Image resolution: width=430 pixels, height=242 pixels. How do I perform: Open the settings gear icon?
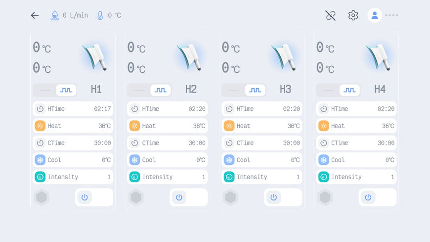(x=353, y=15)
